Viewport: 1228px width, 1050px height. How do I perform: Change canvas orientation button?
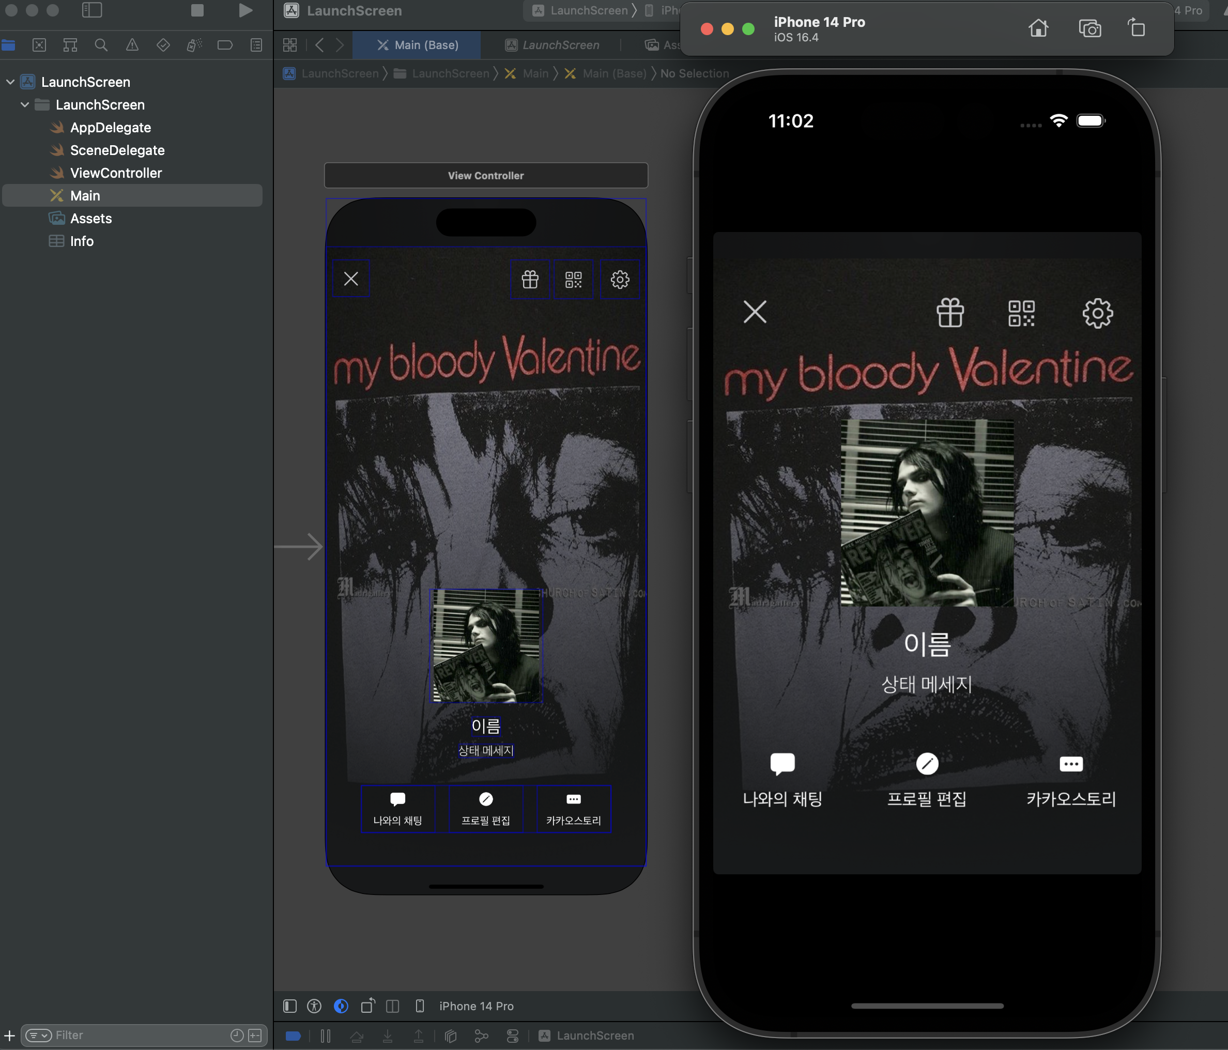[367, 1006]
